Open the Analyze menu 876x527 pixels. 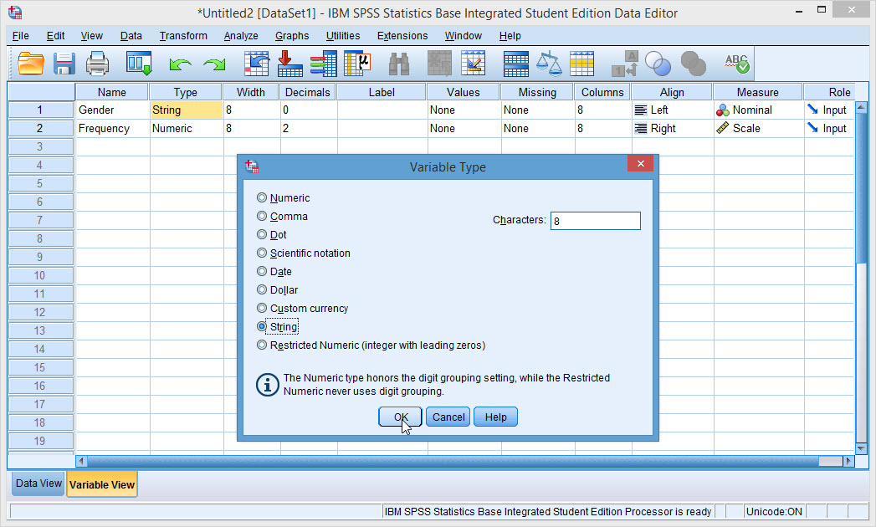(241, 36)
